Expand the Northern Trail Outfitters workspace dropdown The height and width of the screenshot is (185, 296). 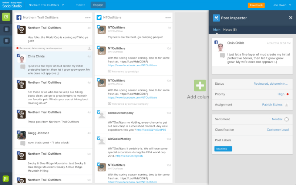coord(46,5)
